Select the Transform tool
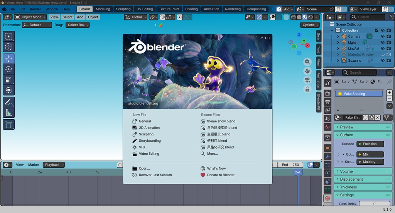This screenshot has width=395, height=213. point(8,90)
